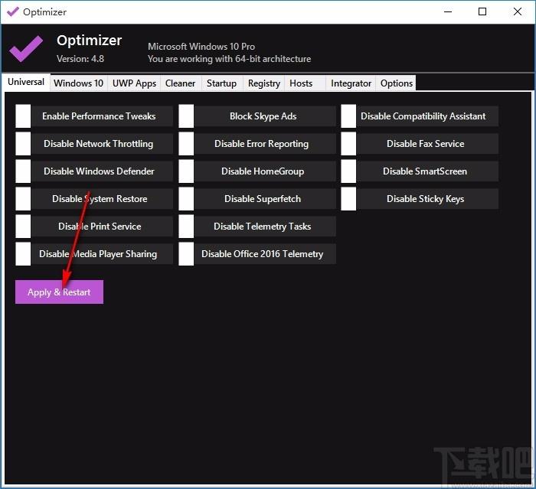Toggle the Disable Network Throttling checkbox
The height and width of the screenshot is (489, 536).
tap(23, 144)
